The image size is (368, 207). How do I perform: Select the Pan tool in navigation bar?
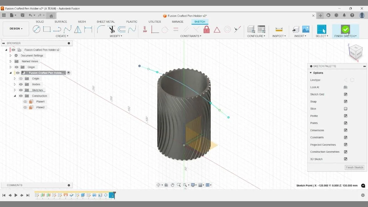pos(173,185)
